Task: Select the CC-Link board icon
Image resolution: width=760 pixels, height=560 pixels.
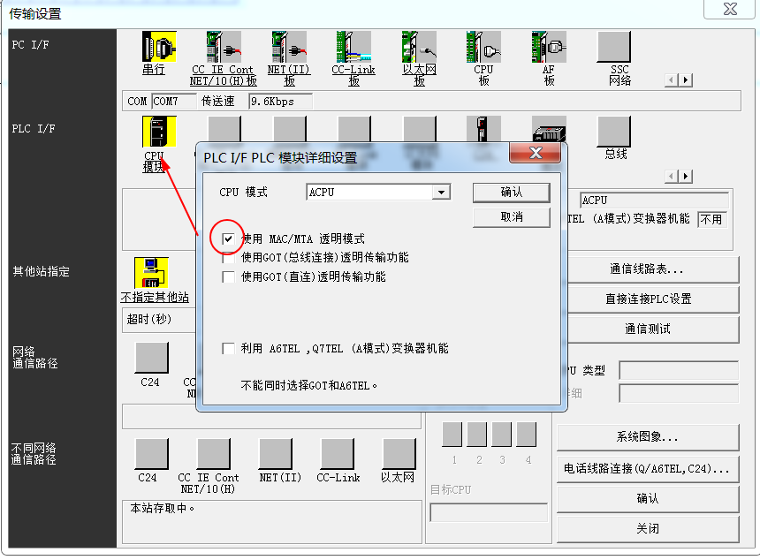Action: coord(353,47)
